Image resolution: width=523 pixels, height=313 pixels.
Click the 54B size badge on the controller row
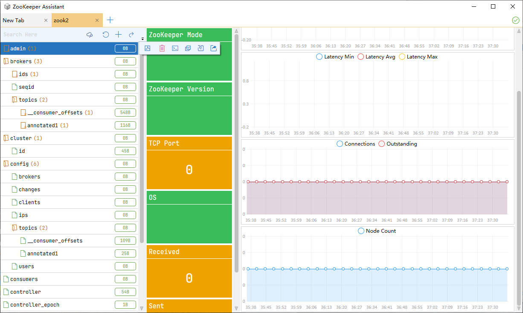[125, 292]
